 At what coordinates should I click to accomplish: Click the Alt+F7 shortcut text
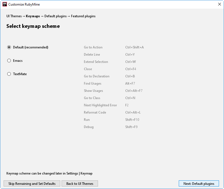pyautogui.click(x=130, y=84)
